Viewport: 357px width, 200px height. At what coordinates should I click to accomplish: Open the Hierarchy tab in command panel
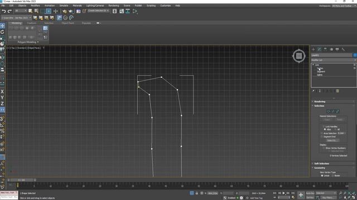[x=325, y=49]
